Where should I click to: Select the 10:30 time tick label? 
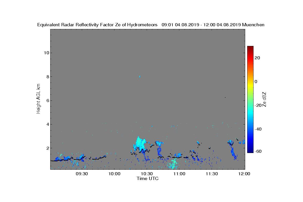pos(147,174)
